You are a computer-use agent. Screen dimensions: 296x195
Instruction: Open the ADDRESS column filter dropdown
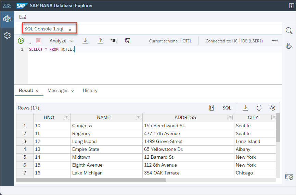pyautogui.click(x=230, y=117)
